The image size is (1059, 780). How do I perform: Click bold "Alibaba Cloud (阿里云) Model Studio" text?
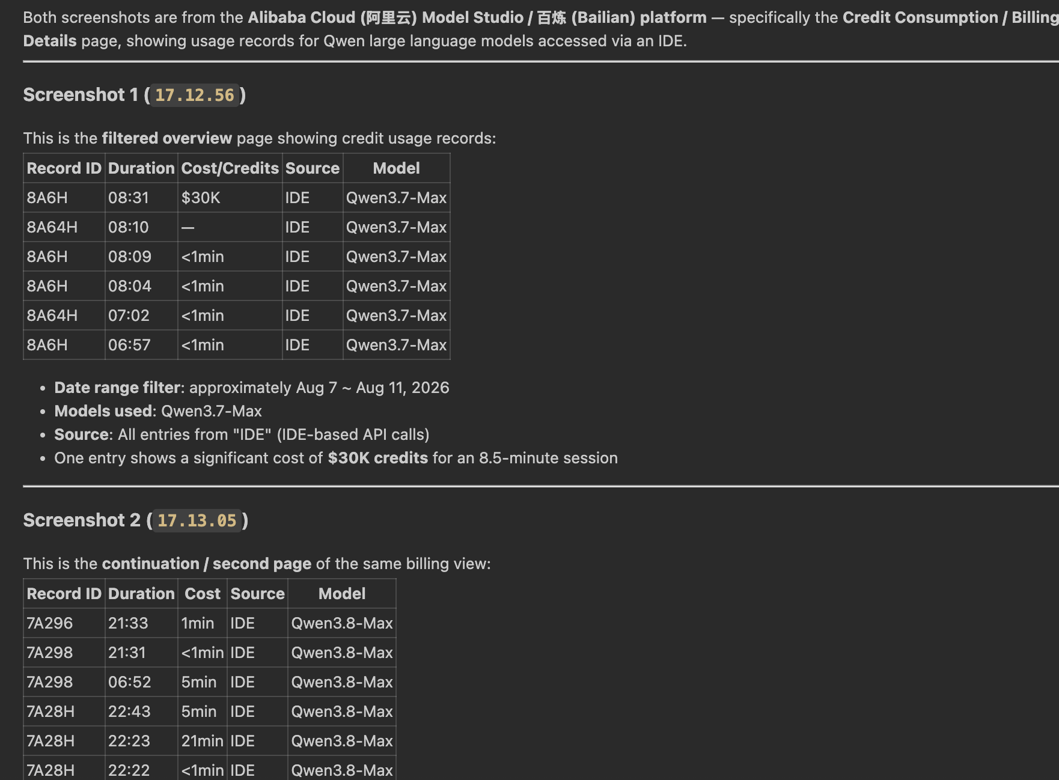386,17
